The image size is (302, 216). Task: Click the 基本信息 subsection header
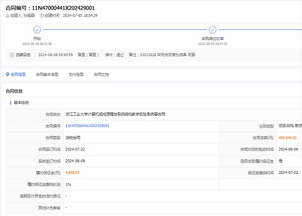21,102
